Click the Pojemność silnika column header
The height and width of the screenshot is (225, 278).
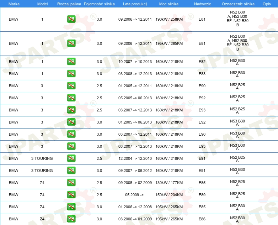(99, 4)
